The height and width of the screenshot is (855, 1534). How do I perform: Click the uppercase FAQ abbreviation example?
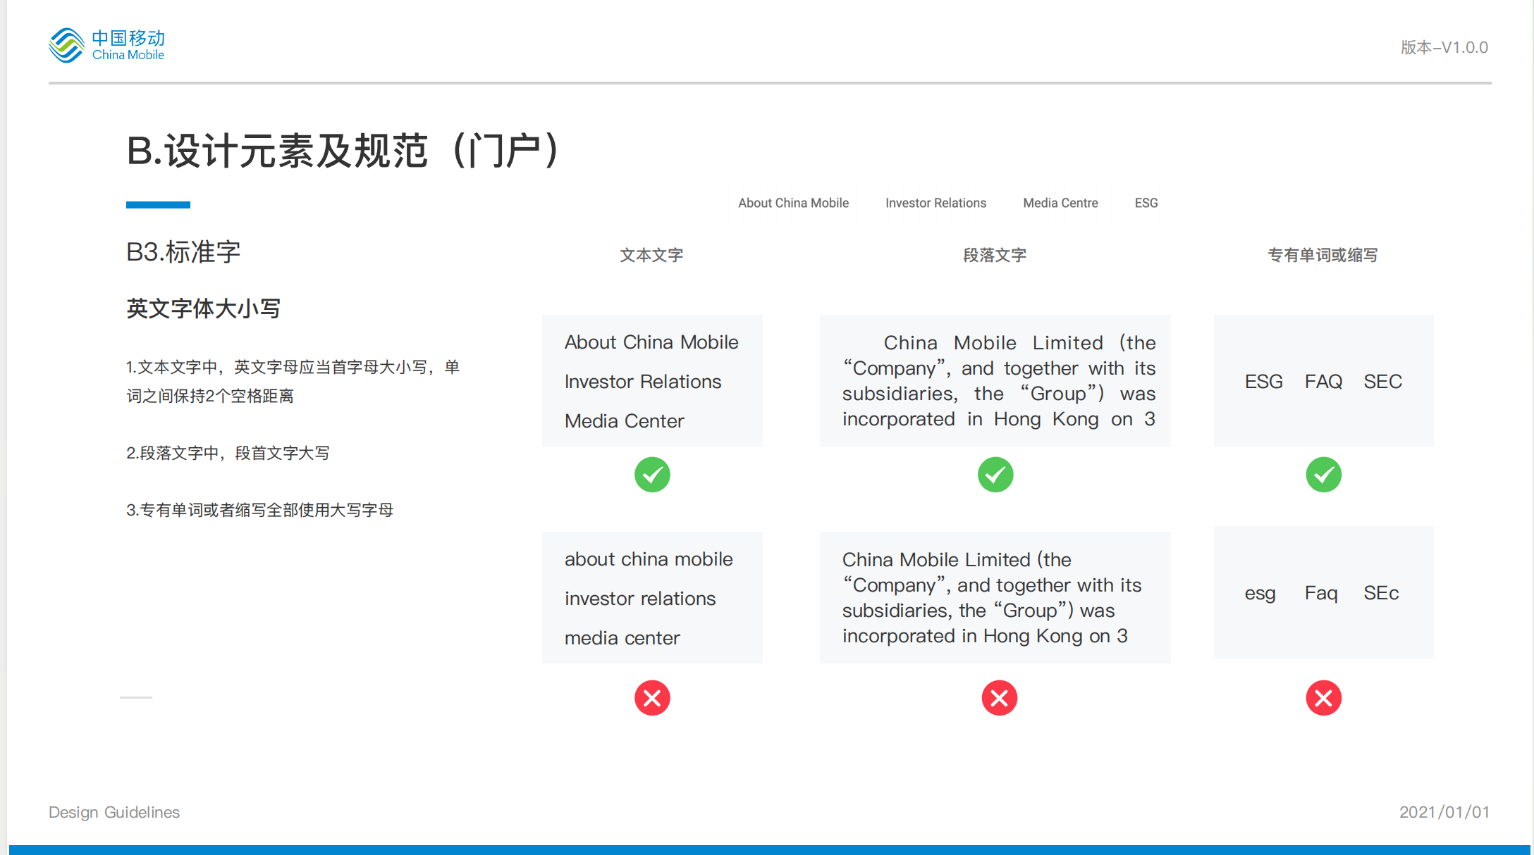click(x=1323, y=382)
